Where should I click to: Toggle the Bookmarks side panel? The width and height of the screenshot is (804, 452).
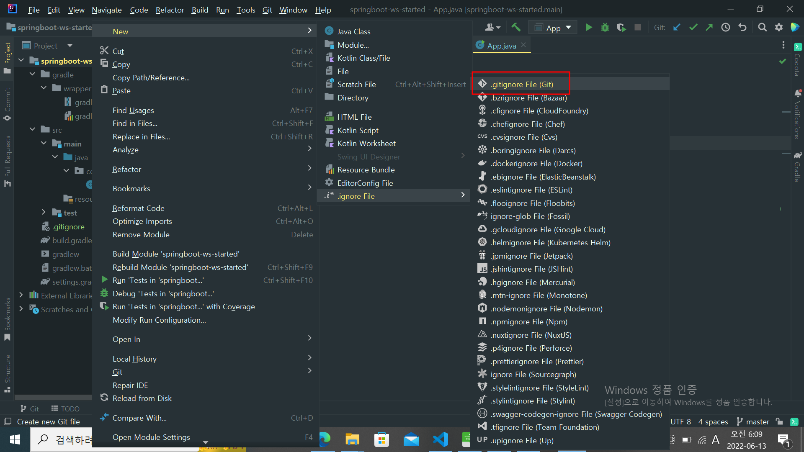pos(7,319)
